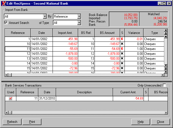
Task: Click the BS Recon column header
Action: [x=158, y=92]
